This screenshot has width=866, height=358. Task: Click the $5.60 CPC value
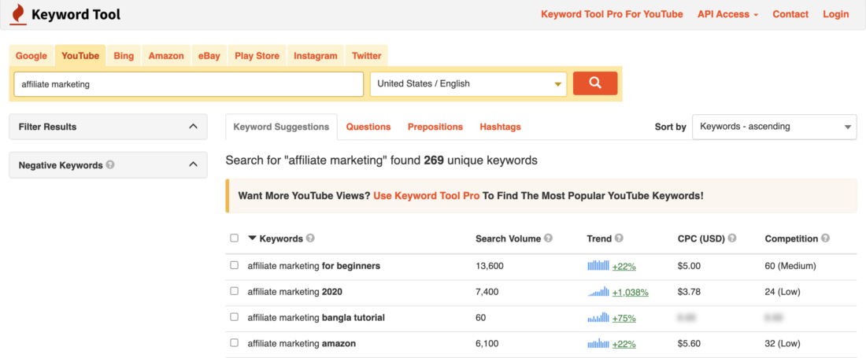click(x=689, y=344)
